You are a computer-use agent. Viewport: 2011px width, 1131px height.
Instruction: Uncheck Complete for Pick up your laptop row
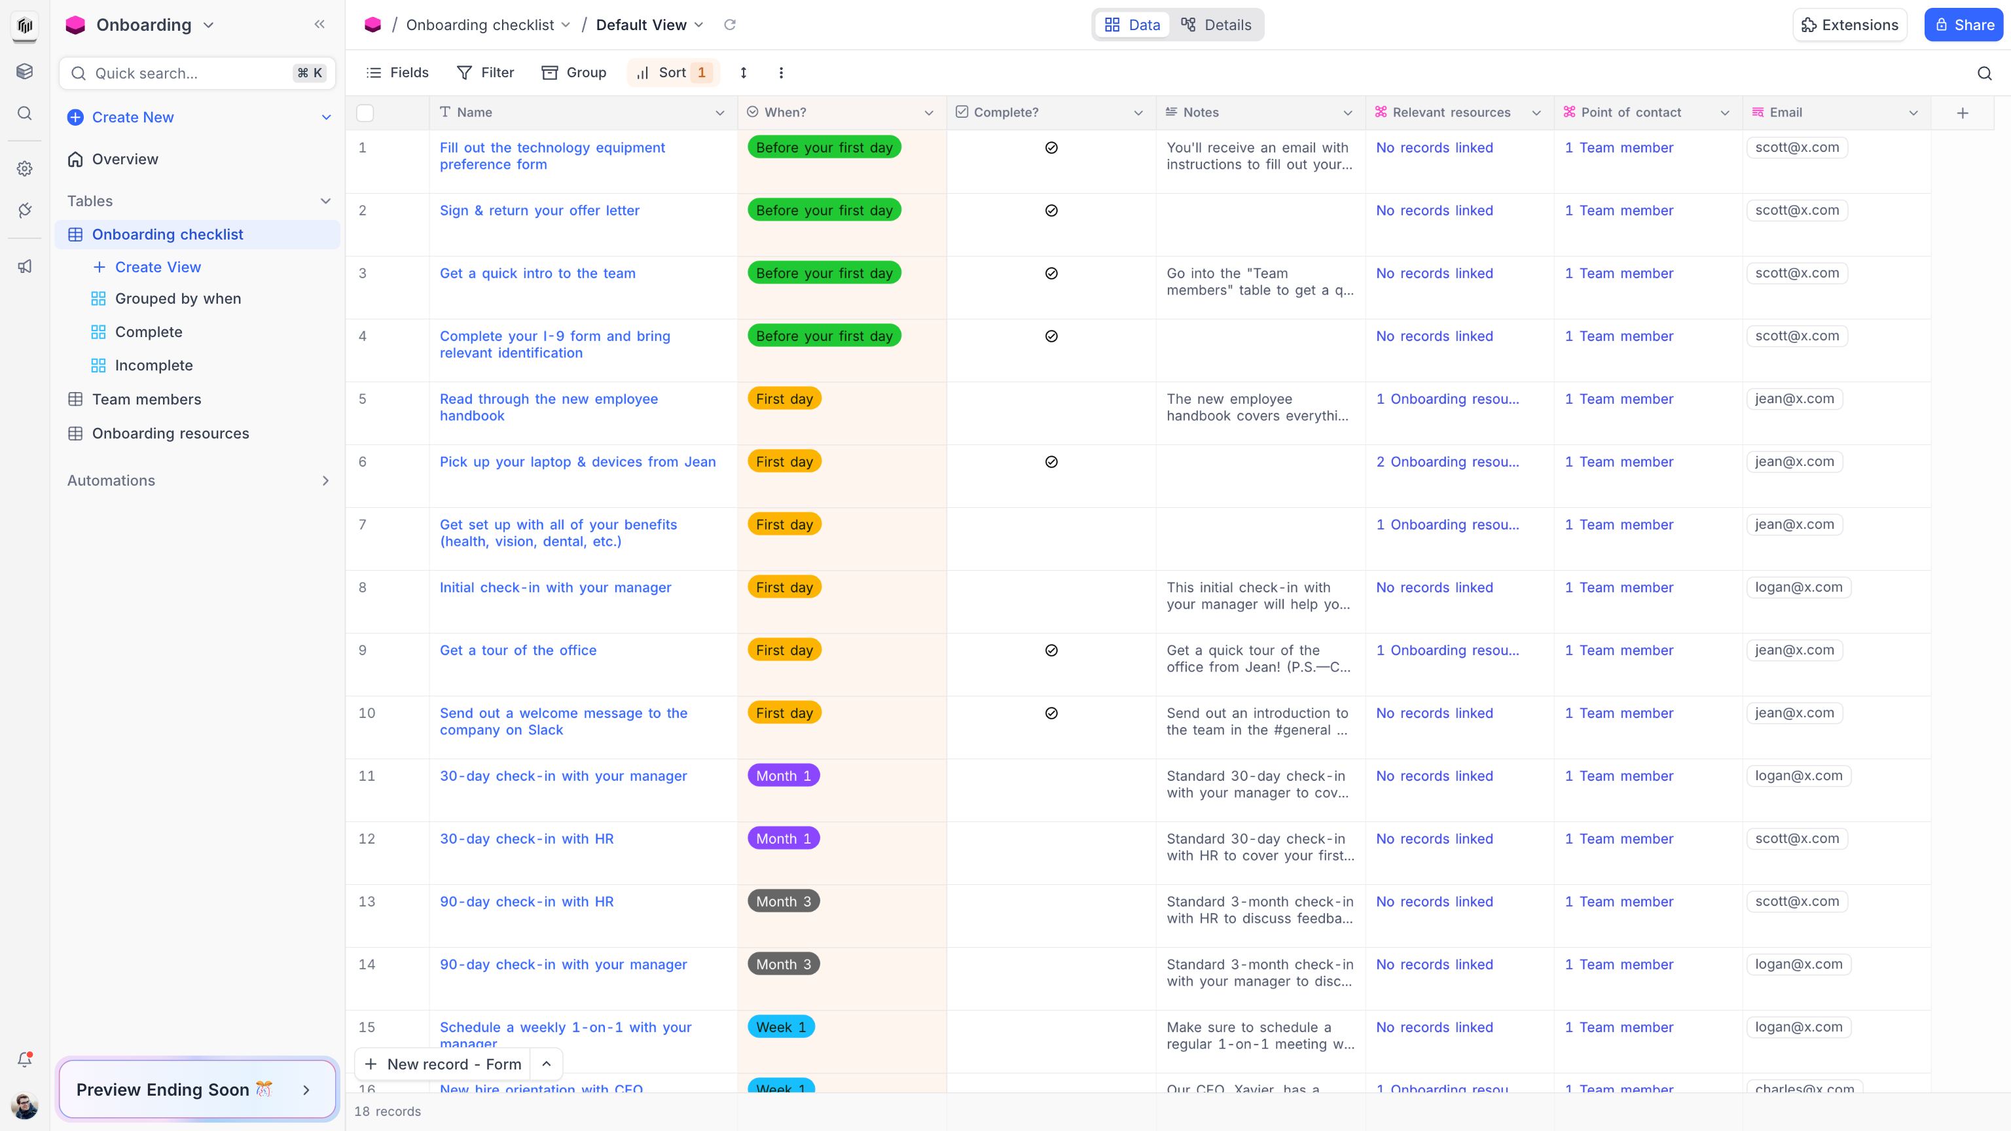click(x=1051, y=462)
